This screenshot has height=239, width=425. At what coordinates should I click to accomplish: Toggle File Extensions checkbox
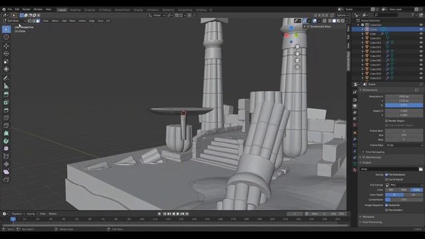click(386, 175)
